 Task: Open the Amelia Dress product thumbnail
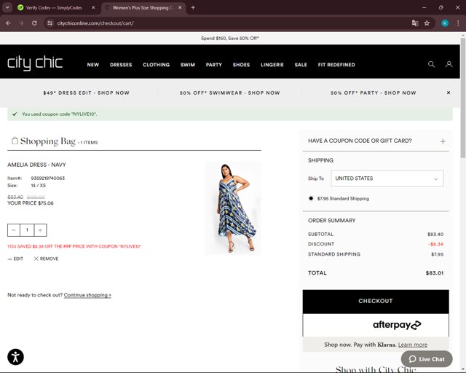pyautogui.click(x=233, y=208)
